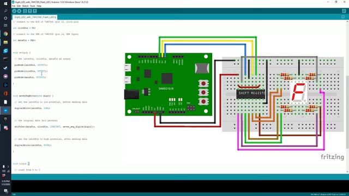Image resolution: width=349 pixels, height=196 pixels.
Task: Click the digitalWrite(latchPin, LOW) line
Action: 32,108
